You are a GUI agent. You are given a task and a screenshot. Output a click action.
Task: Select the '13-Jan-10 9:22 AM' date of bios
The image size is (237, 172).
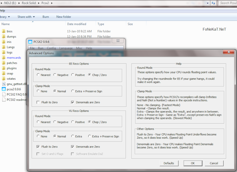click(x=79, y=31)
